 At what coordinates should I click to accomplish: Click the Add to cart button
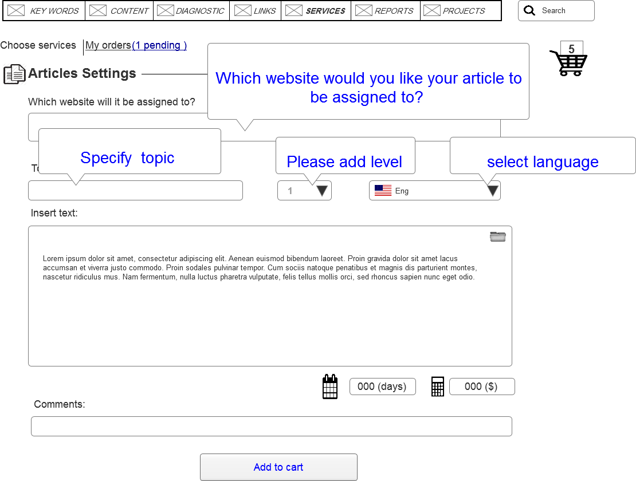coord(278,467)
